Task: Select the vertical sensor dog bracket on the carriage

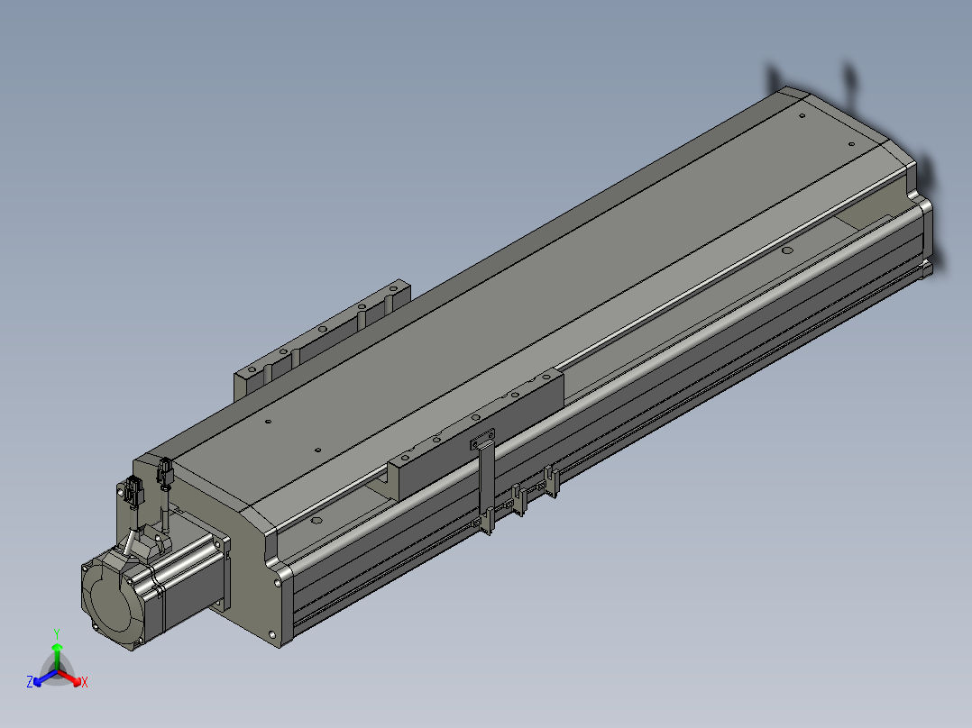Action: (x=486, y=478)
